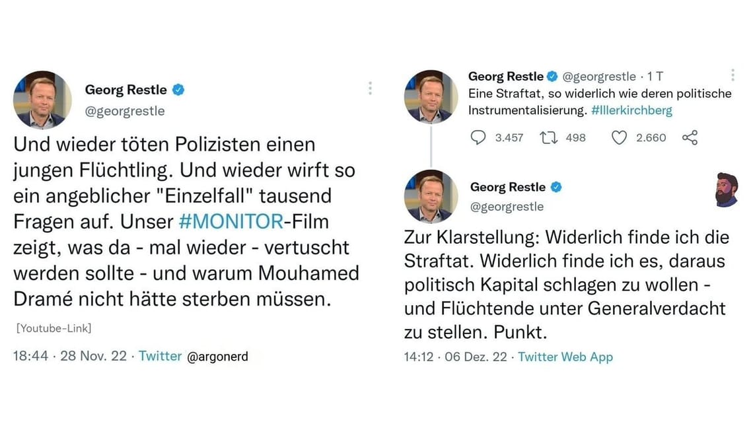Open the three-dot menu on the left tweet
The image size is (753, 424).
(x=371, y=88)
